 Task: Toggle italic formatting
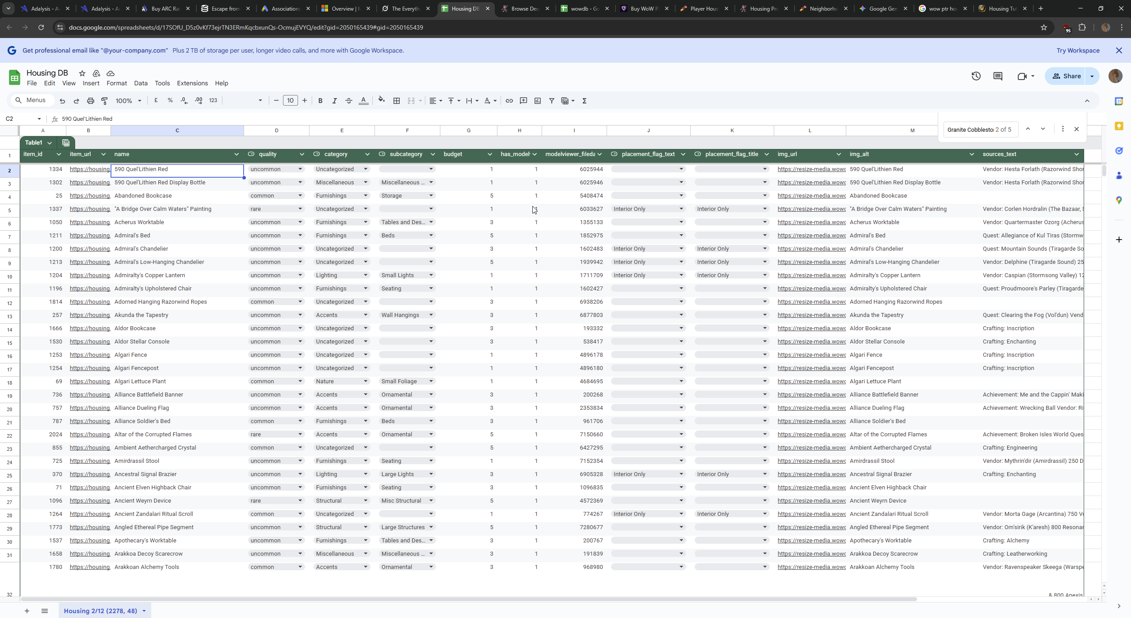pos(334,101)
